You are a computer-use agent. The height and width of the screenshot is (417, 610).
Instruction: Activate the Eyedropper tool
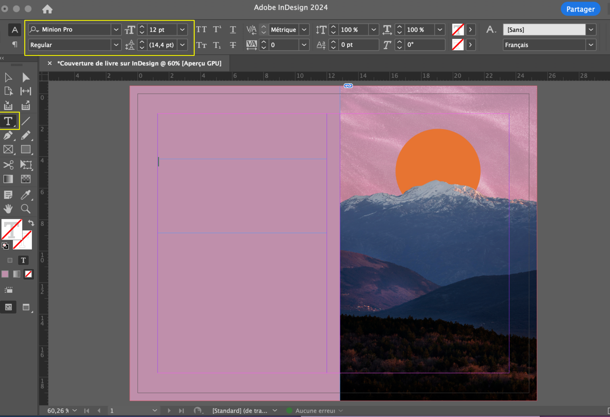pyautogui.click(x=26, y=194)
